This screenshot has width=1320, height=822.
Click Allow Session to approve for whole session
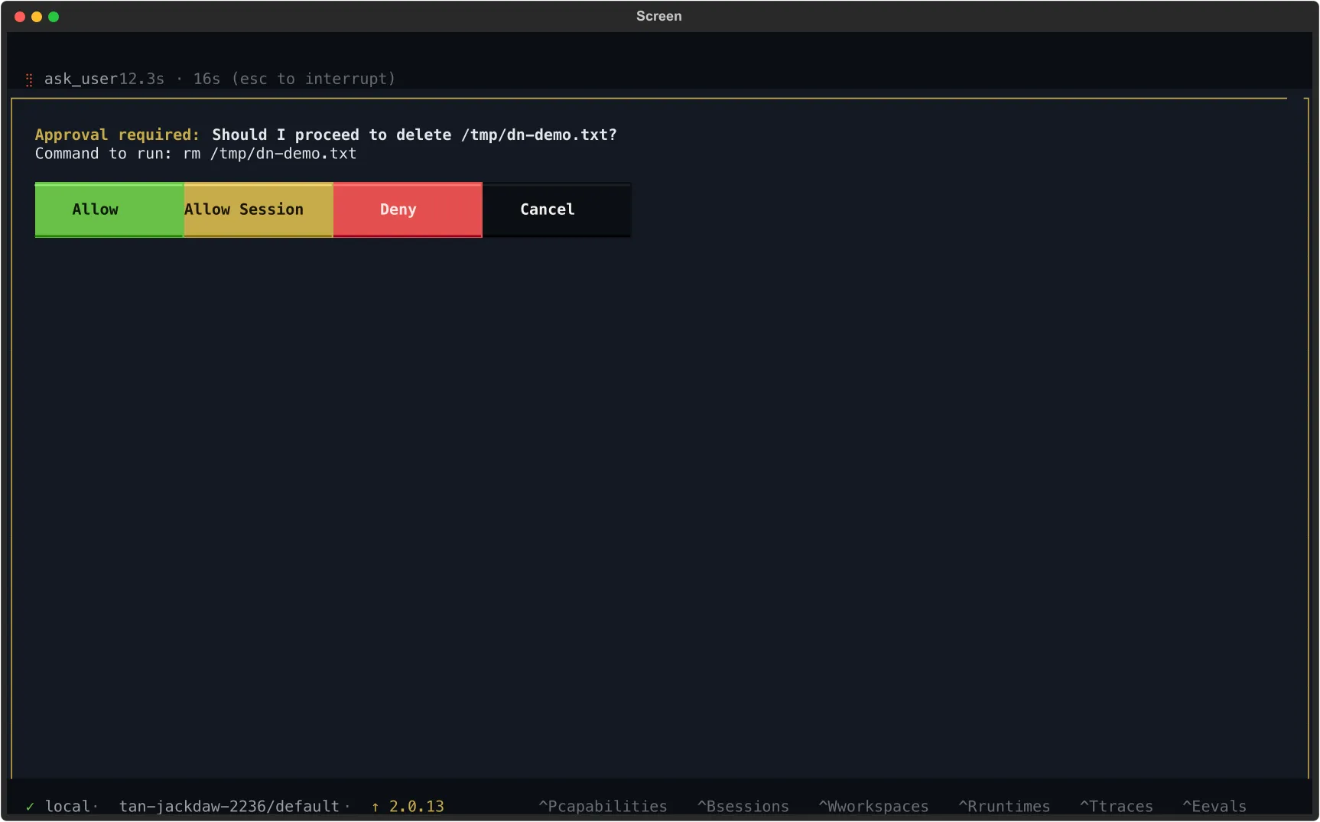pyautogui.click(x=243, y=210)
